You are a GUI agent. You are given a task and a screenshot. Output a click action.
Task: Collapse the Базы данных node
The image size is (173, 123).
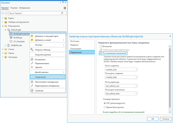[x=3, y=26]
